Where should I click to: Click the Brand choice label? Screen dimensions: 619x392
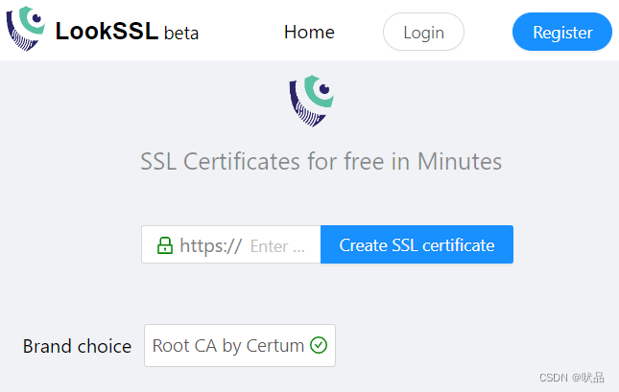tap(77, 346)
